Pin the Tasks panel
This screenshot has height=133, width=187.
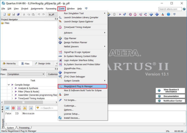[x=55, y=69]
